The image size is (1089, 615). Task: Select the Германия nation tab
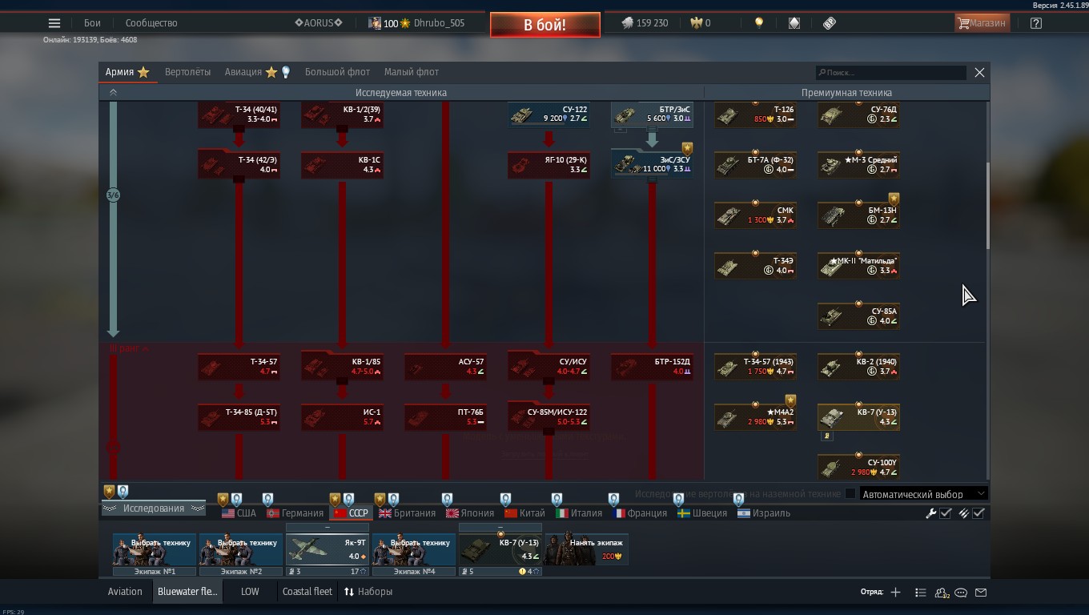click(x=295, y=513)
